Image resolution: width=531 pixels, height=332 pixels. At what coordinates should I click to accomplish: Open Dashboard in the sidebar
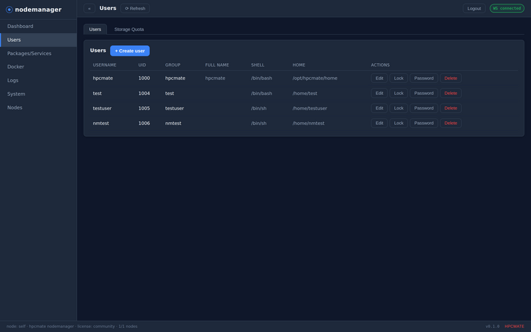pyautogui.click(x=38, y=26)
